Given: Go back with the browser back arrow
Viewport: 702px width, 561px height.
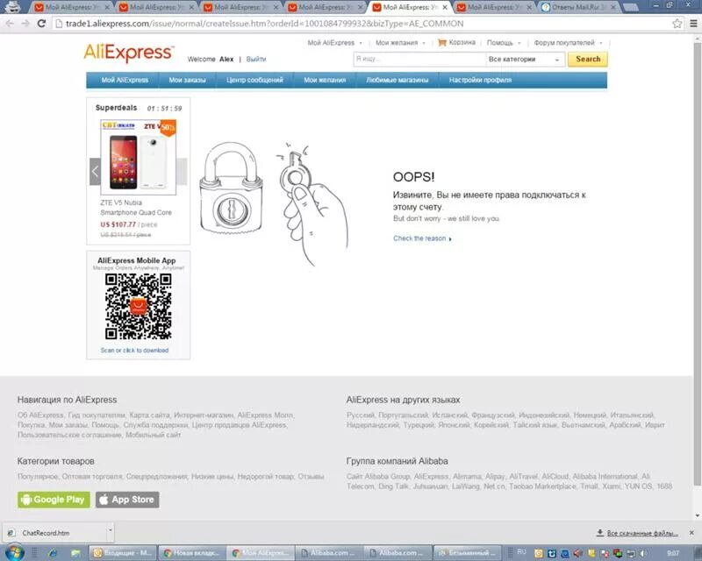Looking at the screenshot, I should (x=10, y=24).
